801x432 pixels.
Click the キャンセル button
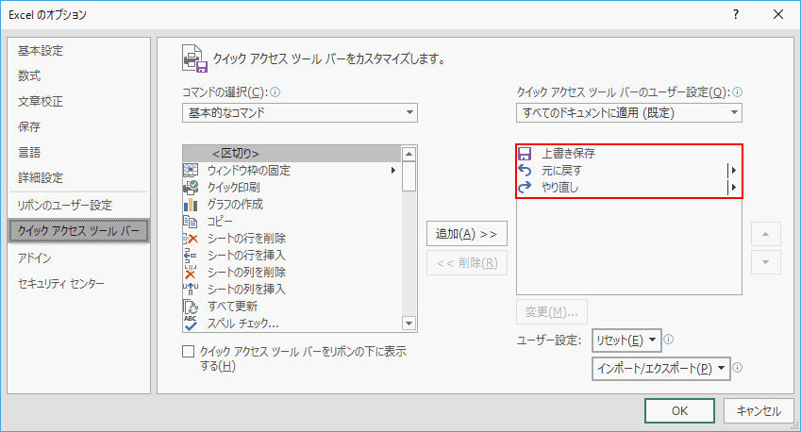pos(759,411)
